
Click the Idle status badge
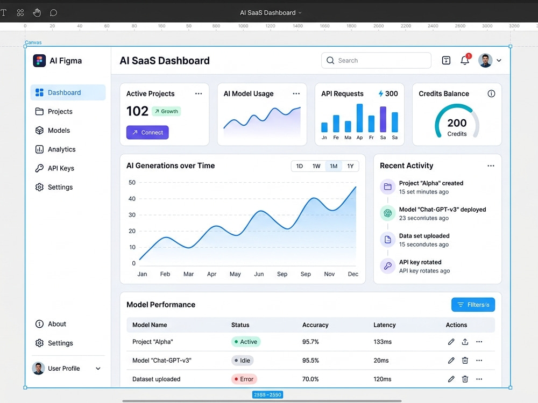(242, 360)
